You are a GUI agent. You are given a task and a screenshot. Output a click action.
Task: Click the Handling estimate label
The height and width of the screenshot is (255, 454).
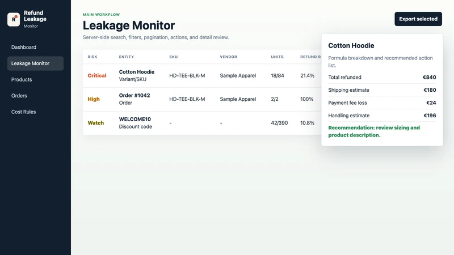coord(348,116)
